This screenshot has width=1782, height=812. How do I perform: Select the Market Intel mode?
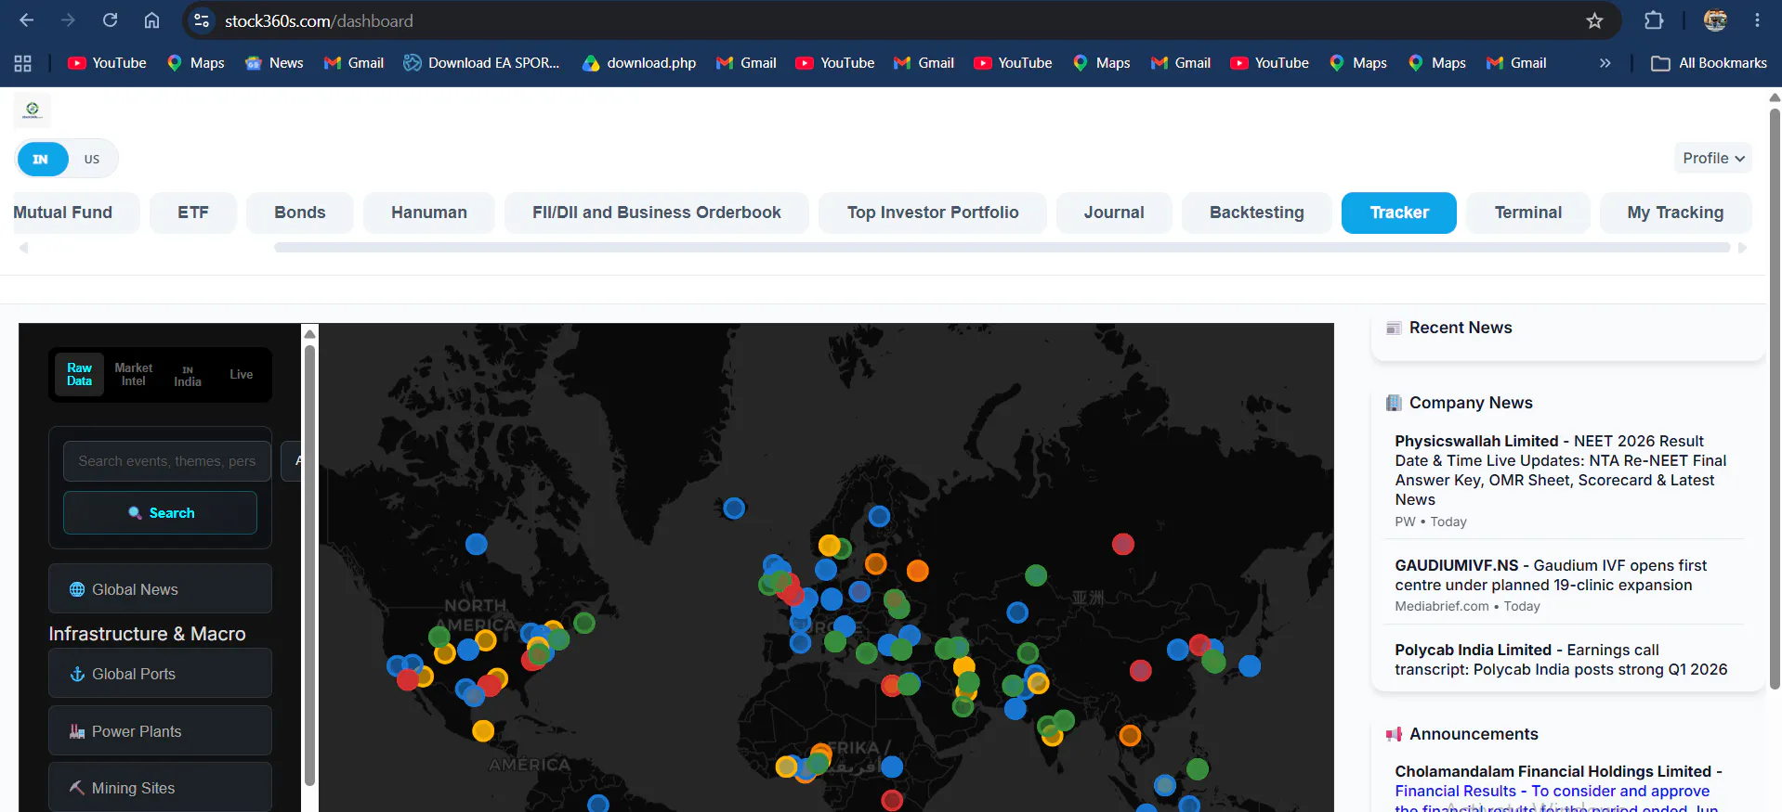pos(134,375)
